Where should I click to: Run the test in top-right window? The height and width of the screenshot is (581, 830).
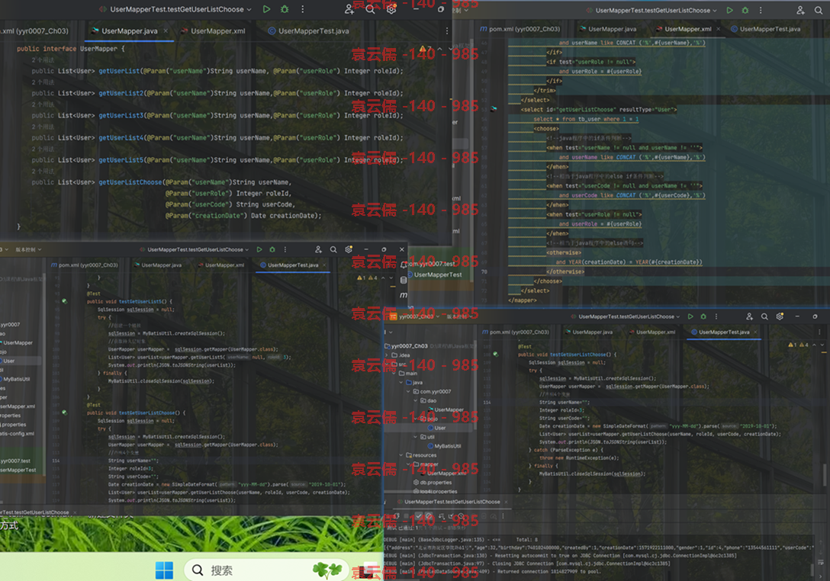(730, 10)
